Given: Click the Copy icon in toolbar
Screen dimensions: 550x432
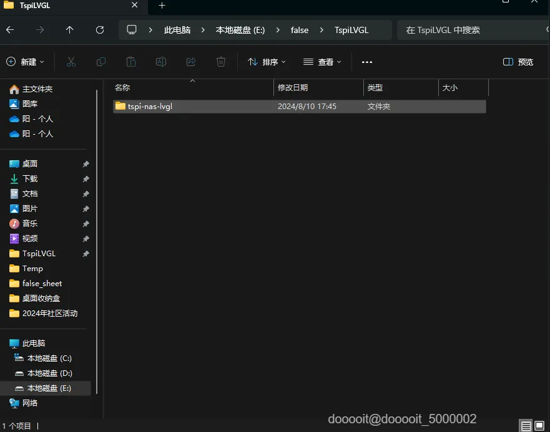Looking at the screenshot, I should pyautogui.click(x=101, y=62).
